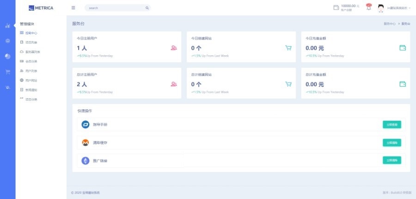
Task: Click the METRICA logo
Action: 41,8
